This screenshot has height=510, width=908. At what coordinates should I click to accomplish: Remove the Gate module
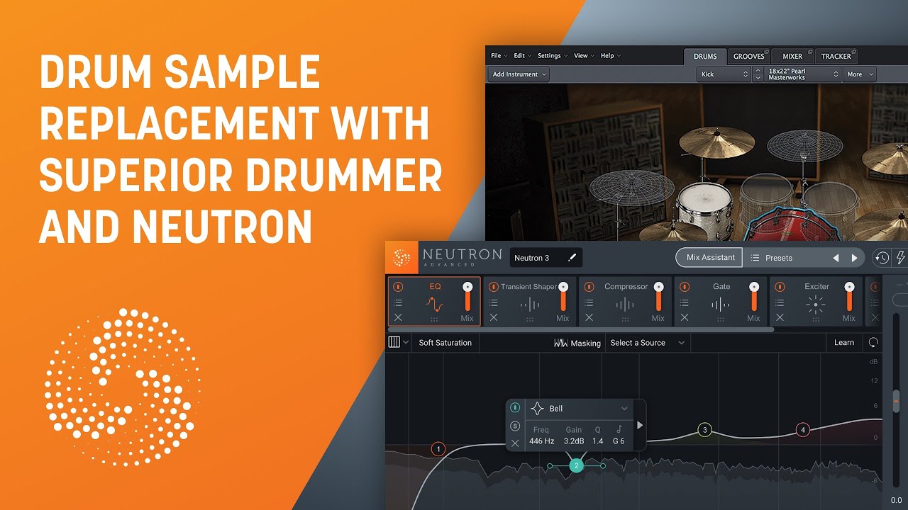pyautogui.click(x=685, y=318)
